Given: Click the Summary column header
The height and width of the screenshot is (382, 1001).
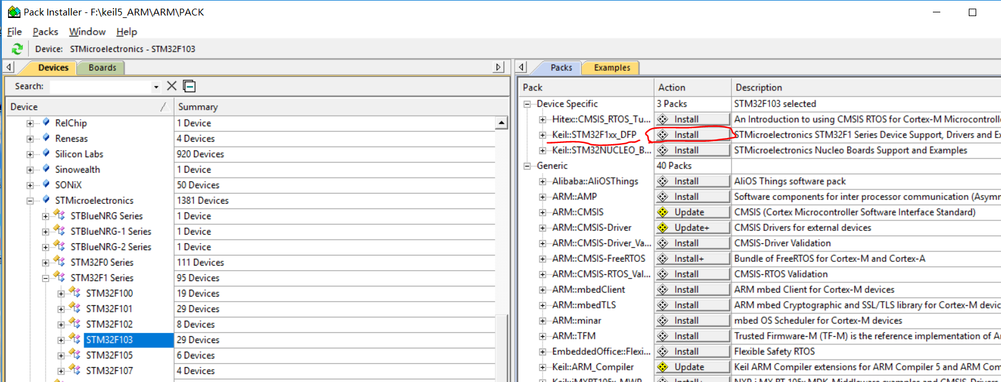Looking at the screenshot, I should (341, 106).
